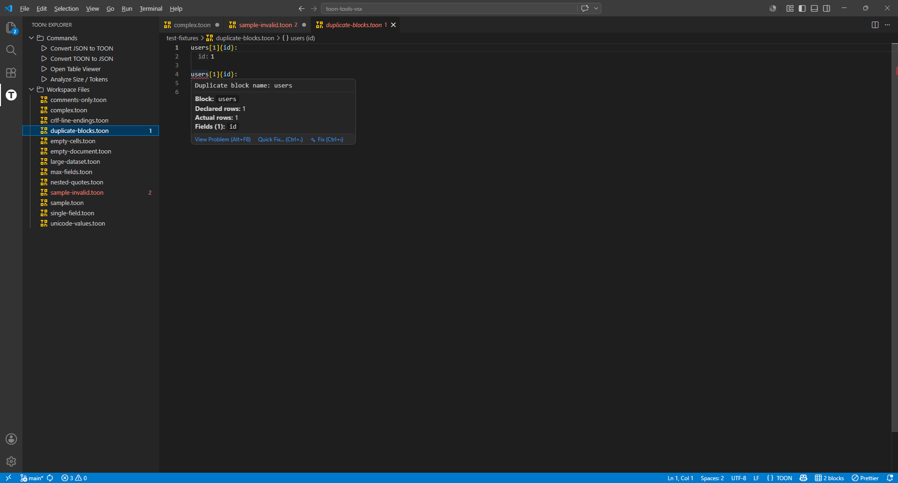Click the Prettier status item
Screen dimensions: 898x483
point(865,478)
